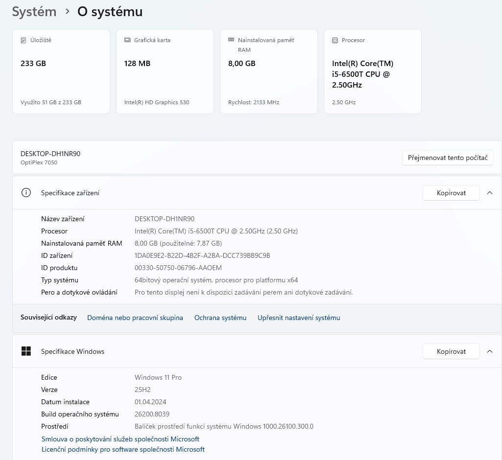
Task: Select the Název zařízení value DESKTOP-DH1NR90
Action: [164, 219]
